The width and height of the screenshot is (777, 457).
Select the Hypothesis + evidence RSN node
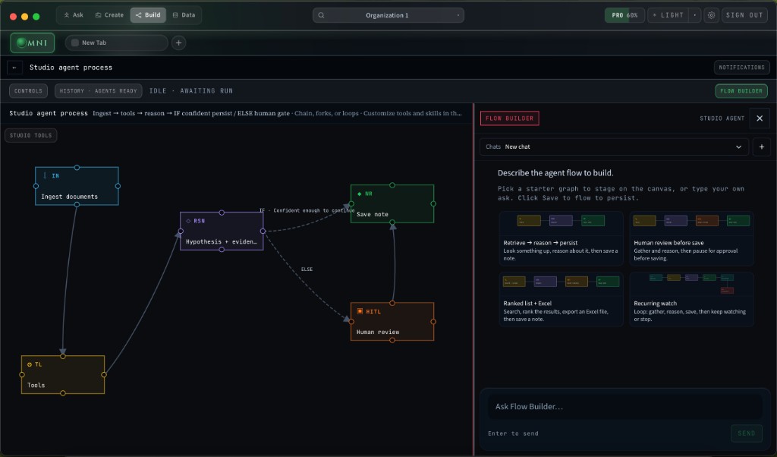222,231
